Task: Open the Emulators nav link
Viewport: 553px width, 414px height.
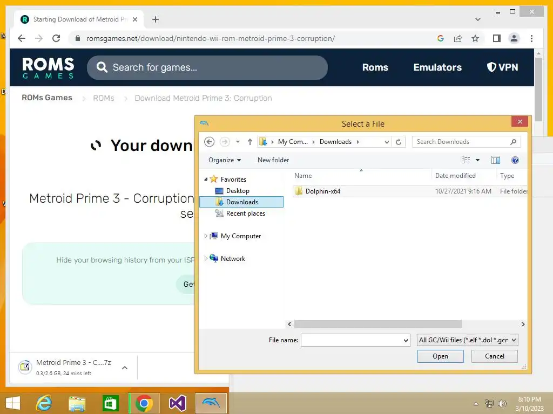Action: 437,67
